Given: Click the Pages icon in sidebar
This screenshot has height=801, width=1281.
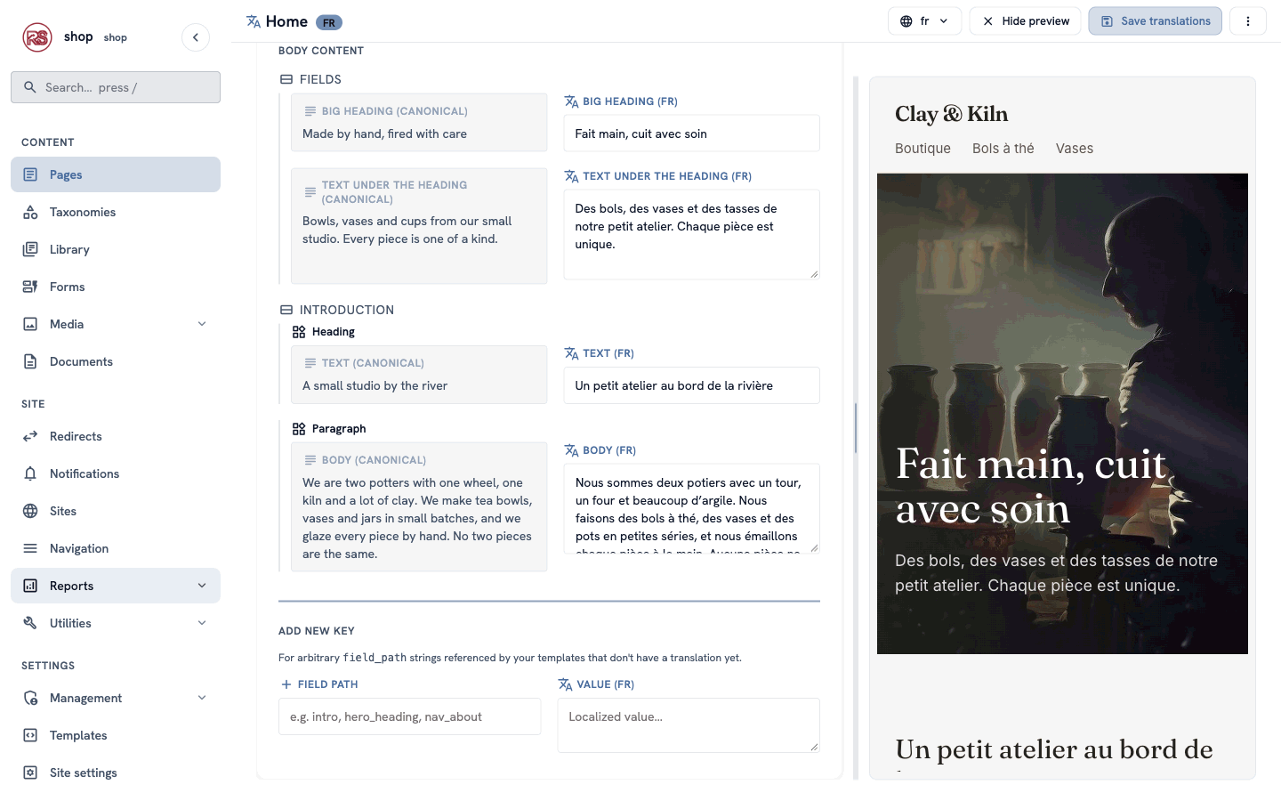Looking at the screenshot, I should pos(30,174).
